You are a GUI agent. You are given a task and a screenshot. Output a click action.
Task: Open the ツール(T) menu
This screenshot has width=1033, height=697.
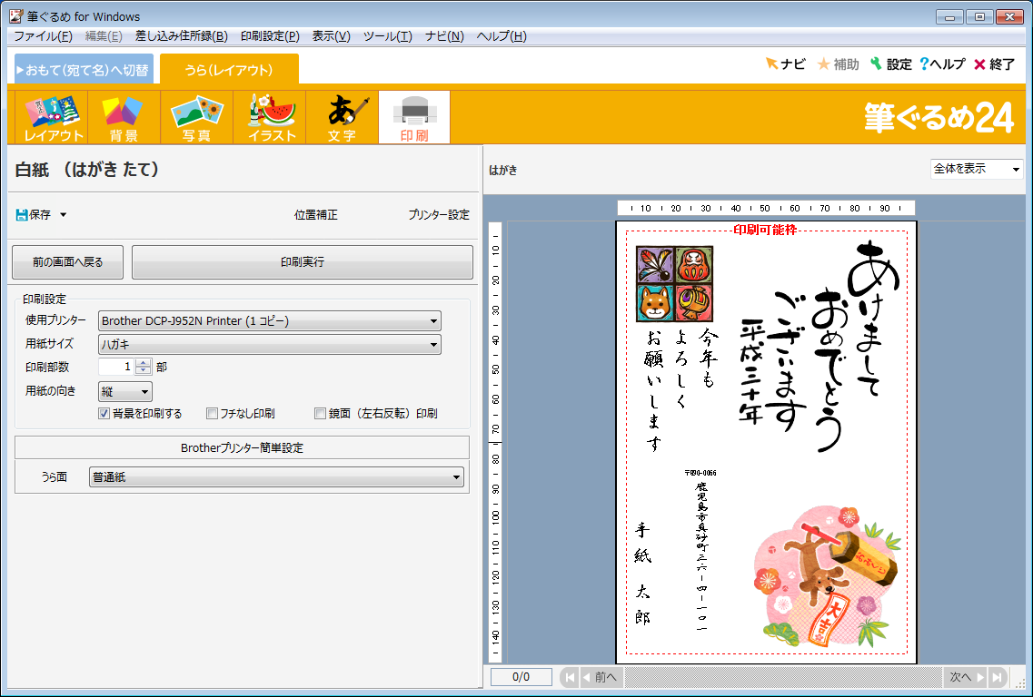pyautogui.click(x=388, y=36)
